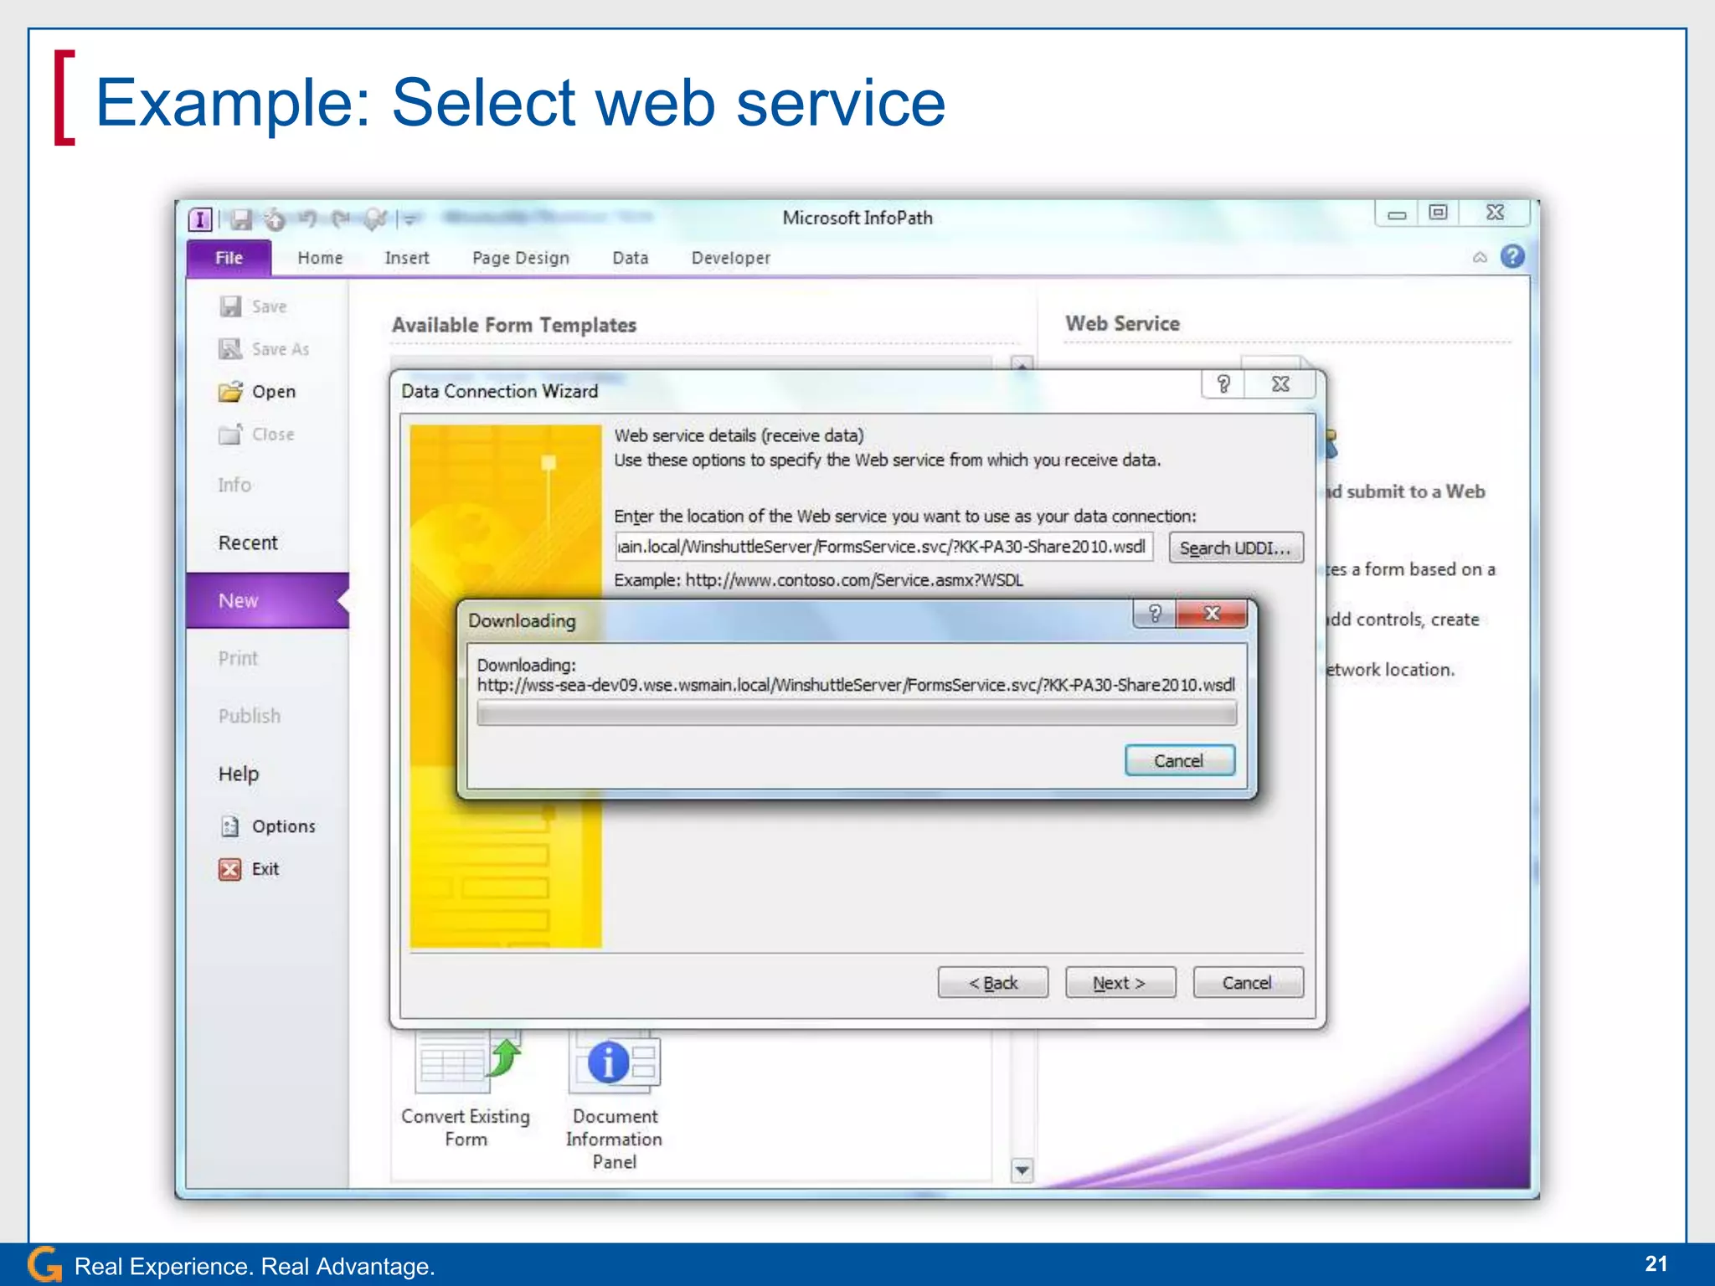Click the Available Form Templates heading

click(514, 325)
